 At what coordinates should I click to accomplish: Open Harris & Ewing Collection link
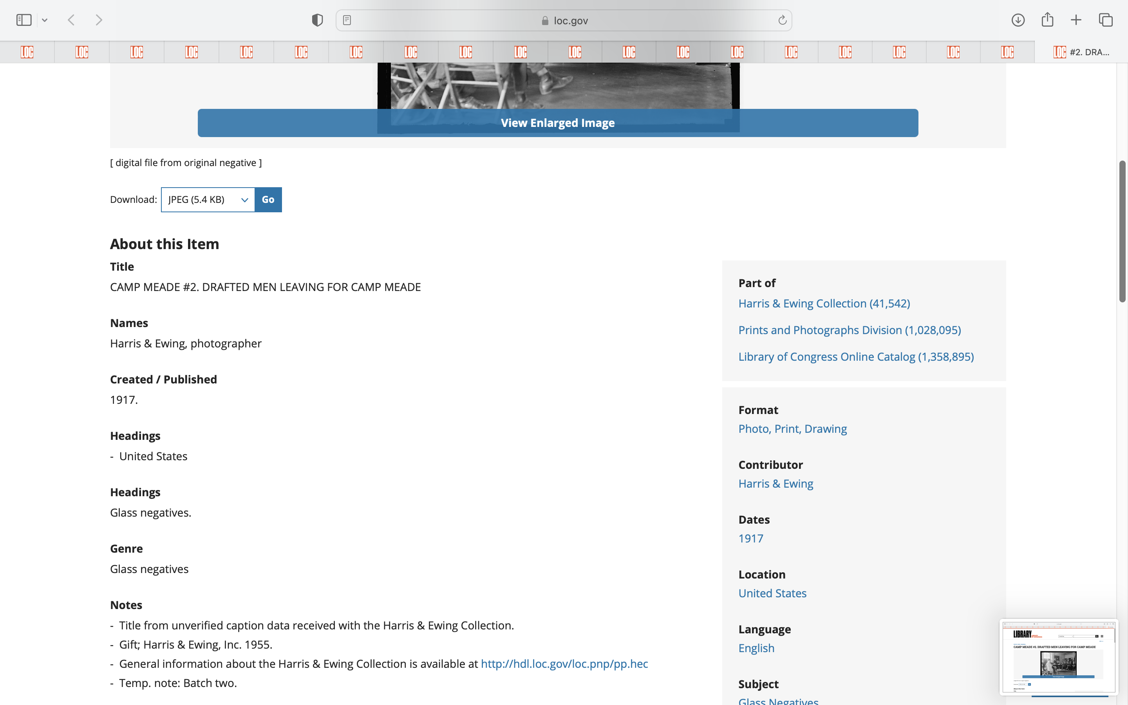point(824,304)
